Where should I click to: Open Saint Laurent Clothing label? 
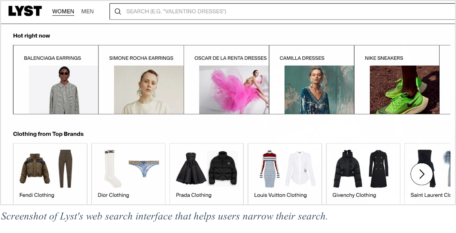coord(430,195)
